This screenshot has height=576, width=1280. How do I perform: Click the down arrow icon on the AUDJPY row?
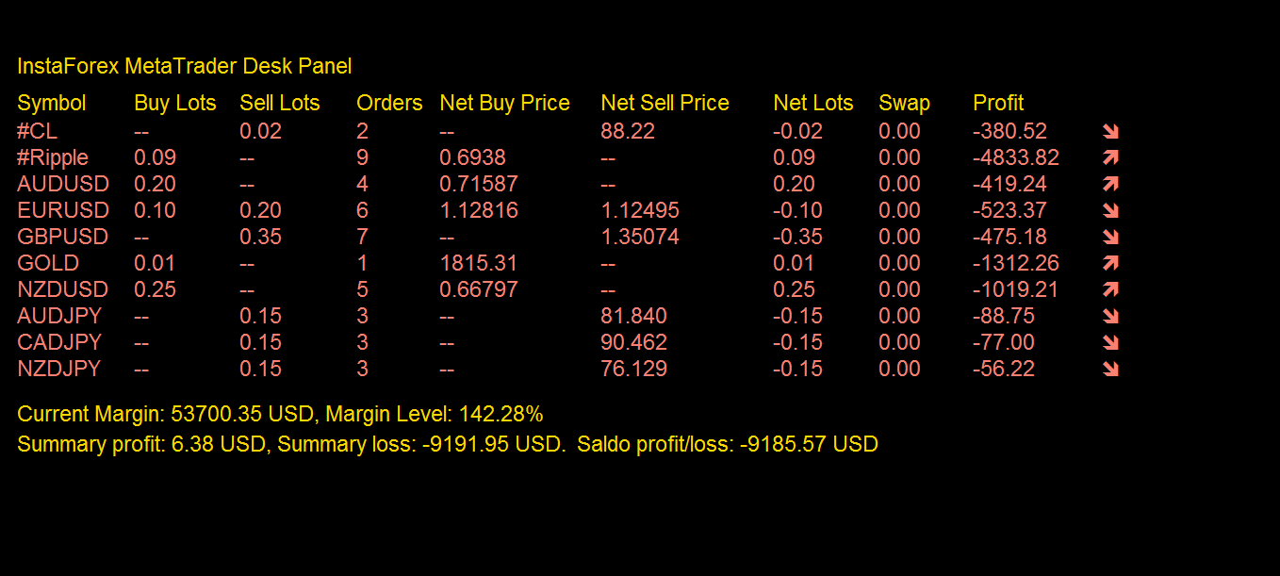point(1109,317)
